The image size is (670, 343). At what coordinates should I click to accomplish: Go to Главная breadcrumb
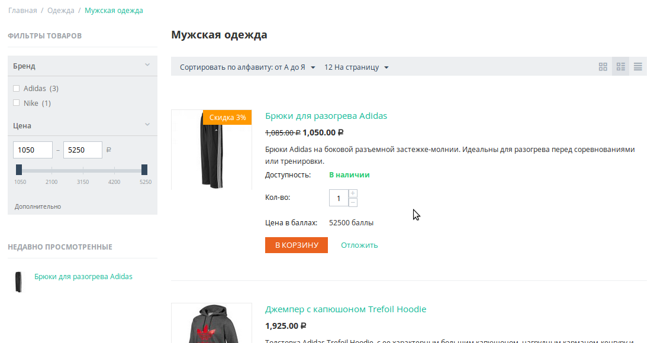coord(22,11)
